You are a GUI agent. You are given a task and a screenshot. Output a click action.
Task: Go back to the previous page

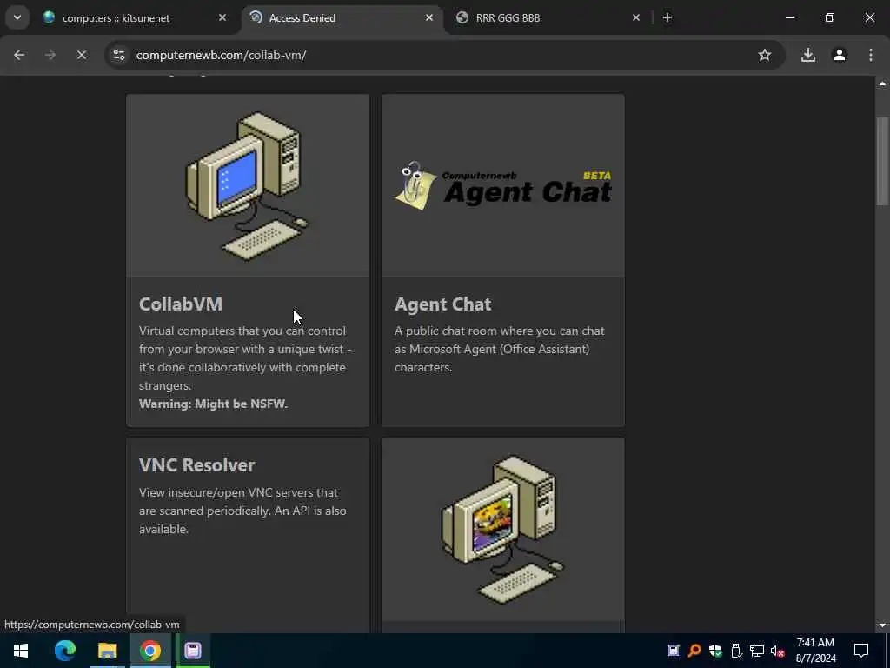tap(19, 55)
